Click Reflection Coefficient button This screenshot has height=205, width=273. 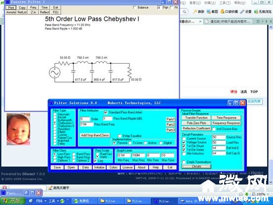tap(196, 128)
